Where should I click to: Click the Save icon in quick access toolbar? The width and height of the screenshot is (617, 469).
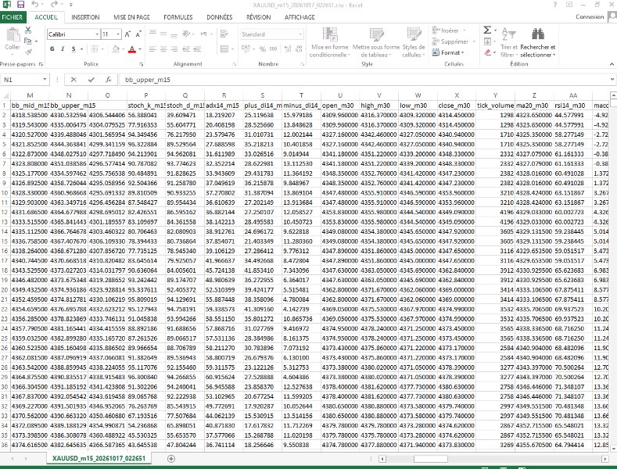tap(20, 5)
